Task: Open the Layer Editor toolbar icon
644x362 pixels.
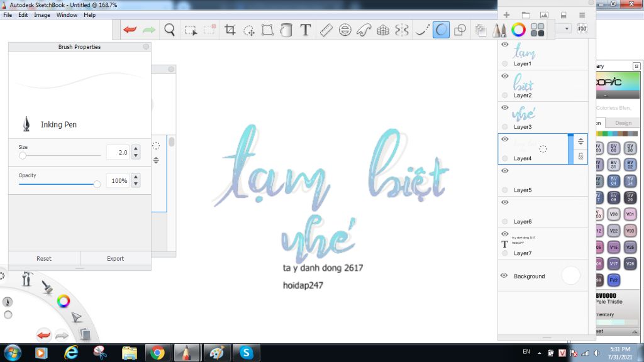Action: coord(480,30)
